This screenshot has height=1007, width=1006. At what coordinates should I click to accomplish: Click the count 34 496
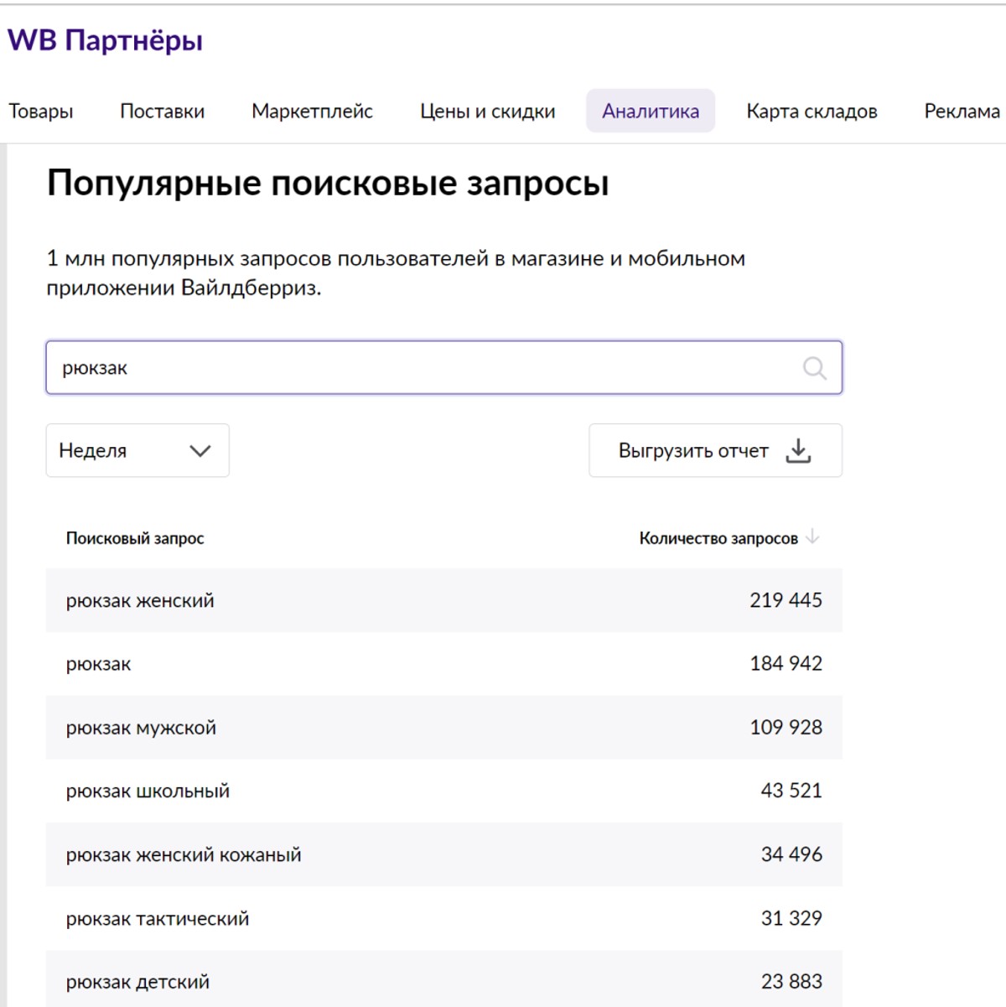[791, 854]
